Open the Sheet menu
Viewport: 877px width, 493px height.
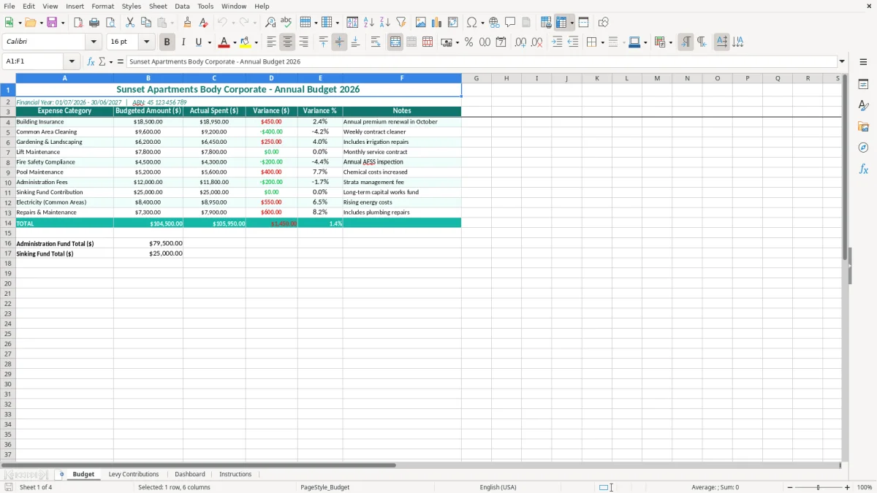(158, 6)
